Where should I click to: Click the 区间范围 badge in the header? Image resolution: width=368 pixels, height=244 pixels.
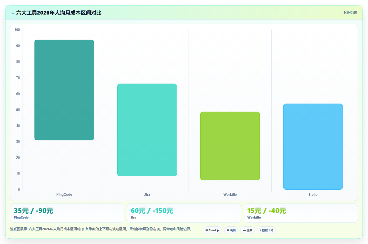[351, 12]
